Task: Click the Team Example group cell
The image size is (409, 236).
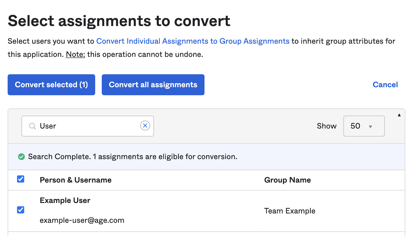Action: 290,211
